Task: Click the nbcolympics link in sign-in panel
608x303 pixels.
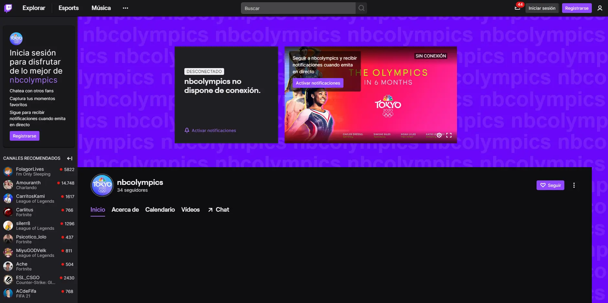Action: (33, 80)
